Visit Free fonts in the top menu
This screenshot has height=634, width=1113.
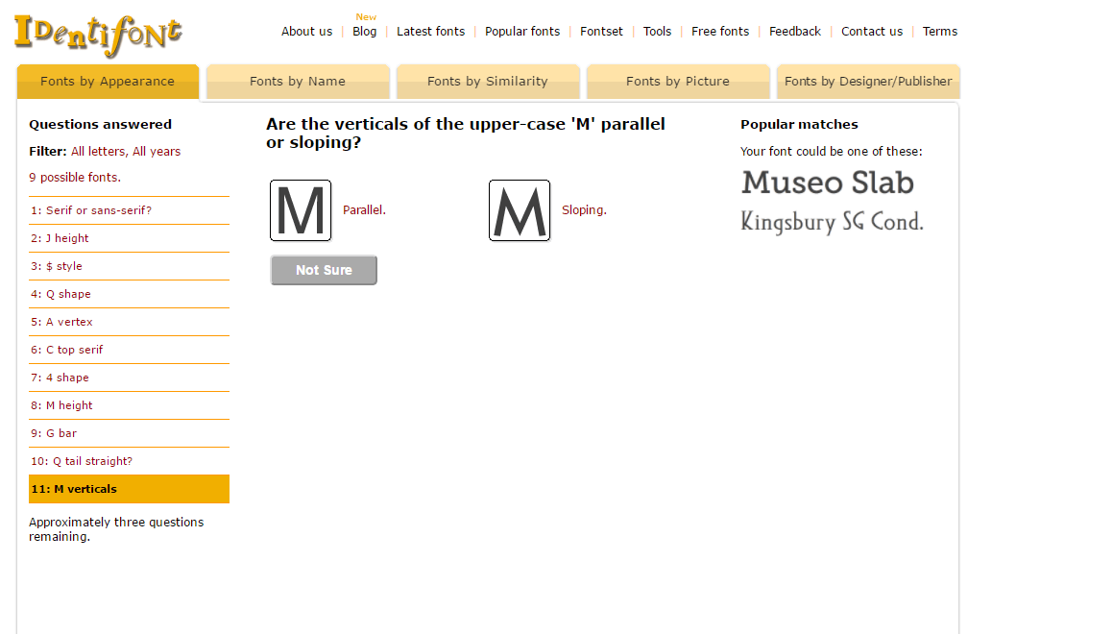720,32
